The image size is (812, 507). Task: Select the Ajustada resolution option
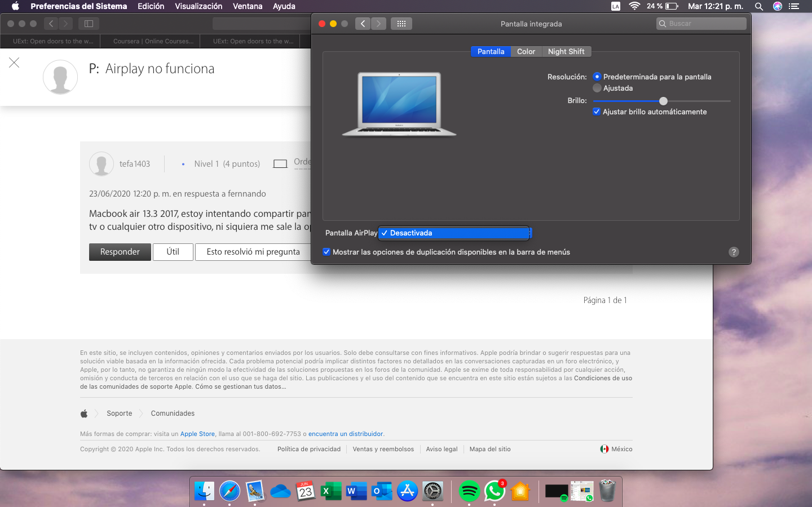pyautogui.click(x=597, y=88)
